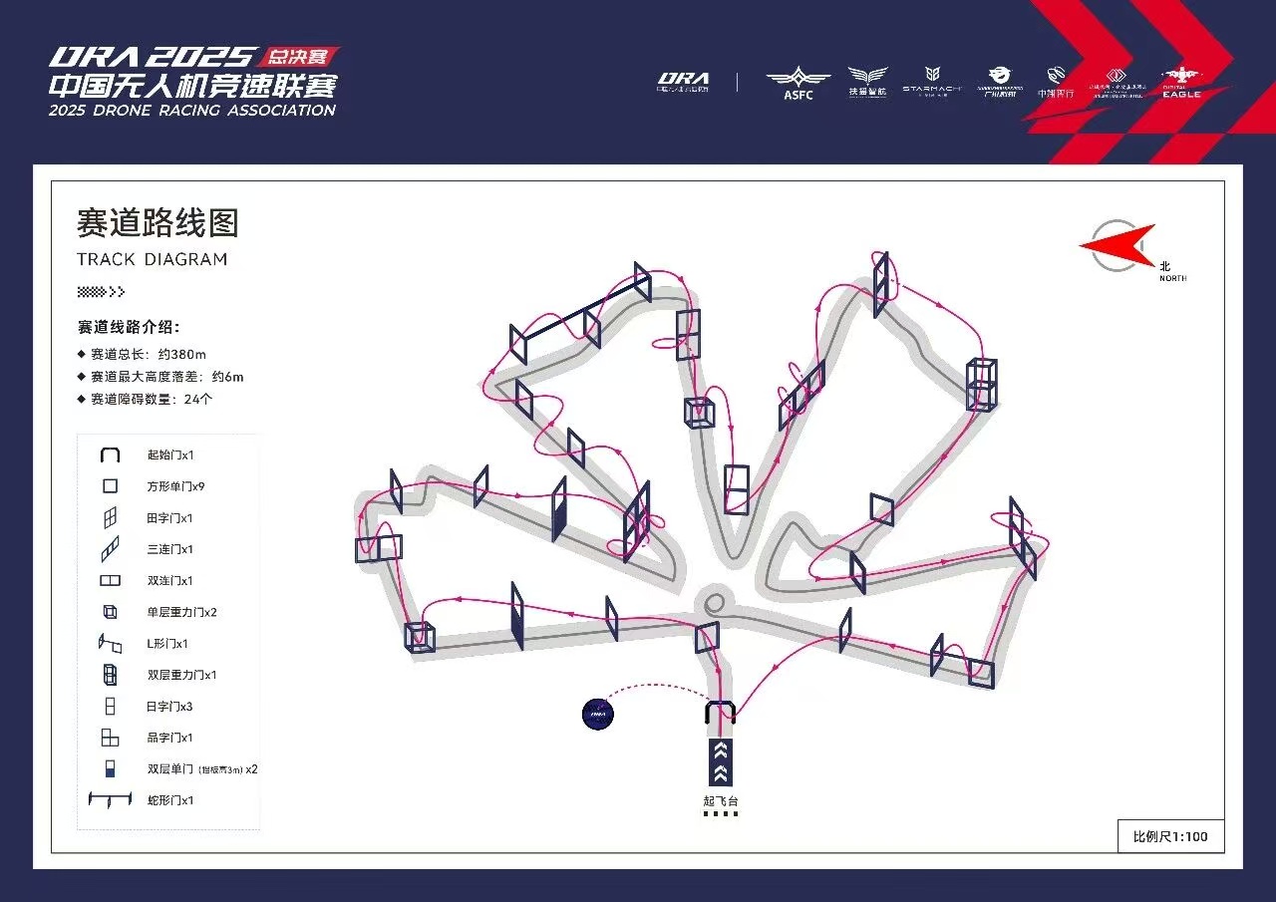Click the 赛道路线图 heading
This screenshot has width=1276, height=902.
158,223
